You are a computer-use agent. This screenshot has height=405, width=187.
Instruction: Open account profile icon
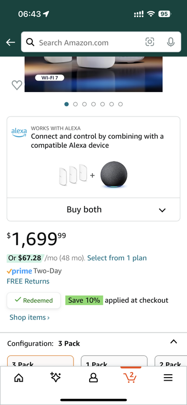coord(93,378)
